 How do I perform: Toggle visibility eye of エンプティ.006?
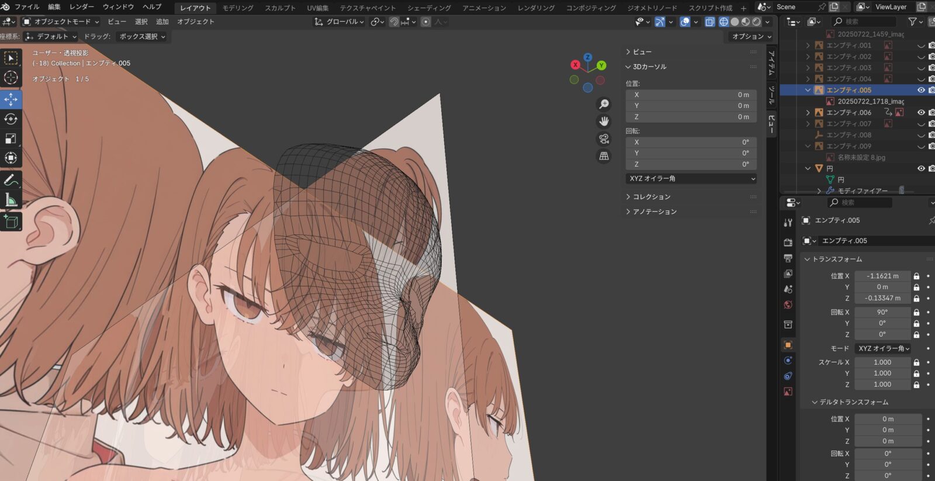[921, 112]
